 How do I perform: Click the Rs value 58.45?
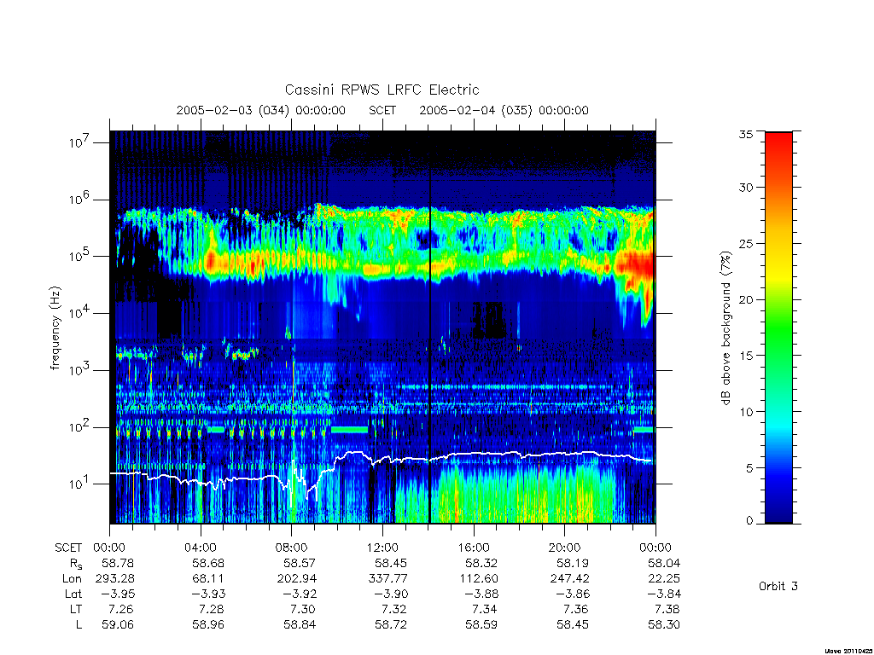(391, 563)
